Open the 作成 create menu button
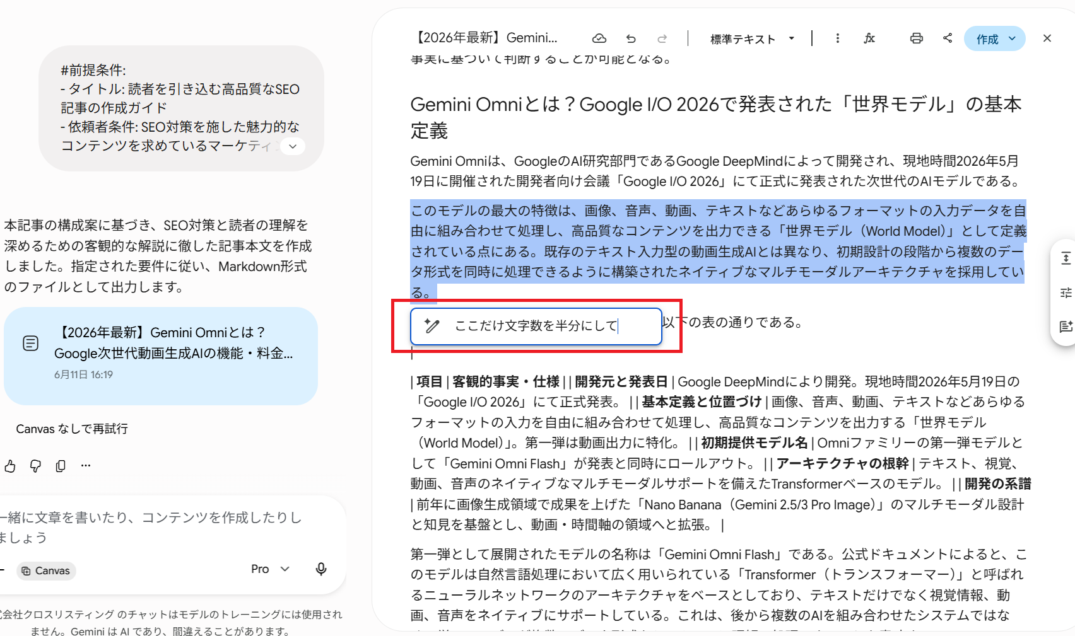The height and width of the screenshot is (636, 1075). coord(995,38)
